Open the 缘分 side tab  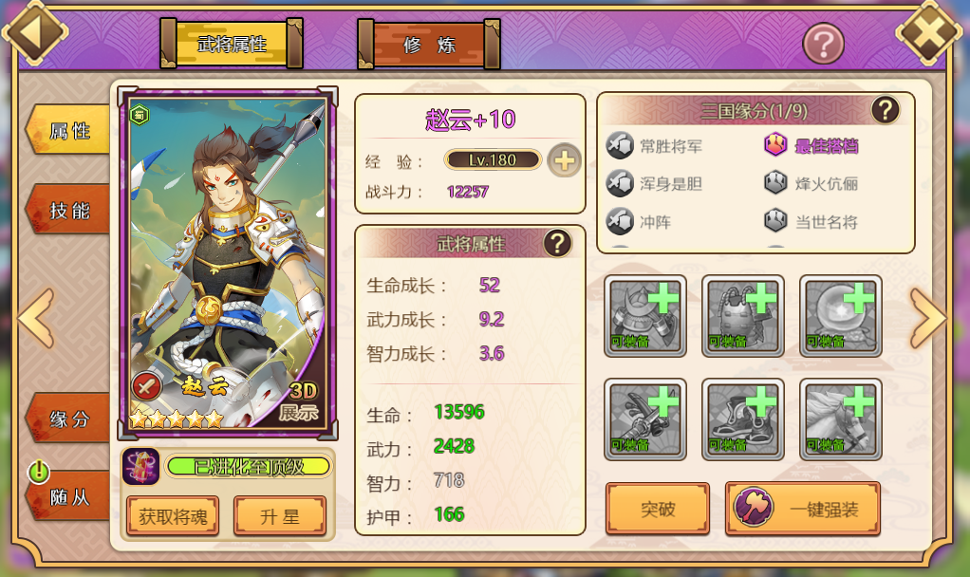pyautogui.click(x=68, y=419)
